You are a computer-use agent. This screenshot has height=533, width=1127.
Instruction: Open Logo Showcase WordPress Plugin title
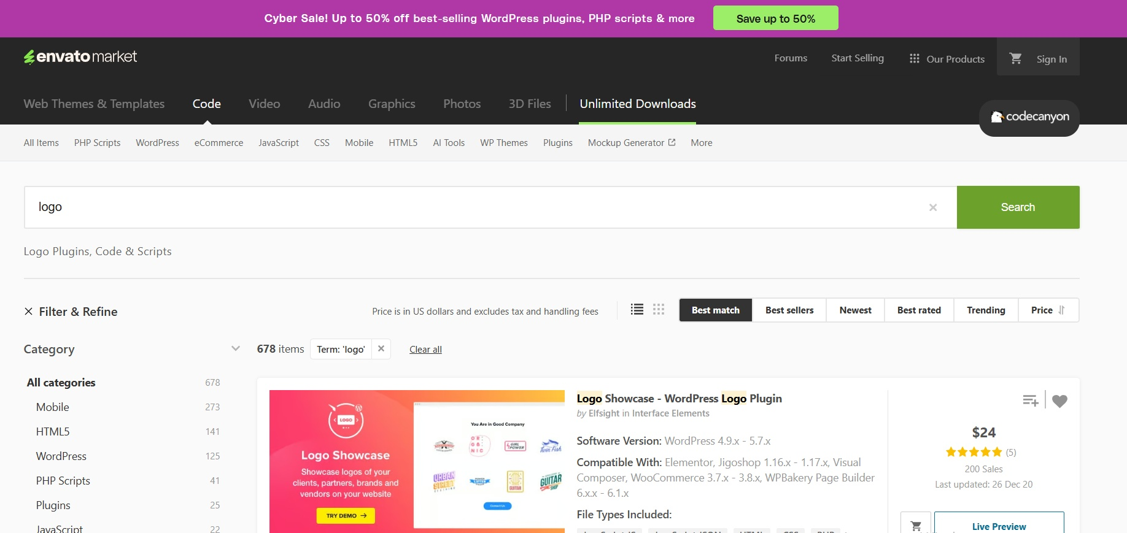679,398
